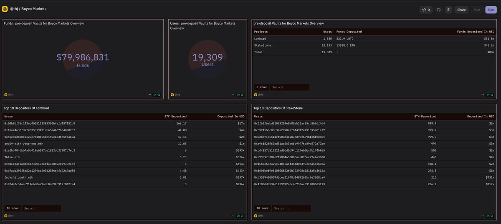Click the 438.1 ETH Deposited value

[432, 163]
